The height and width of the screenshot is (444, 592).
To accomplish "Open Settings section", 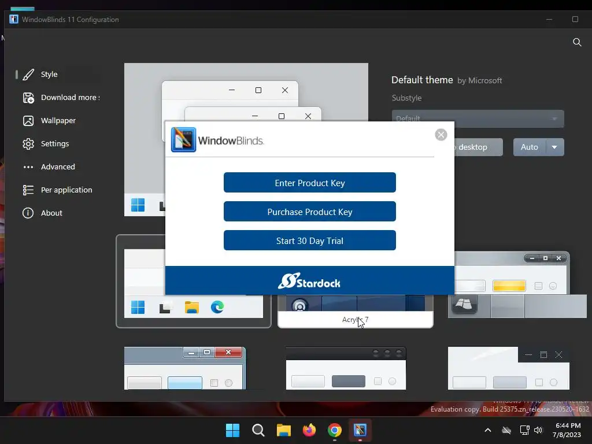I will coord(55,144).
